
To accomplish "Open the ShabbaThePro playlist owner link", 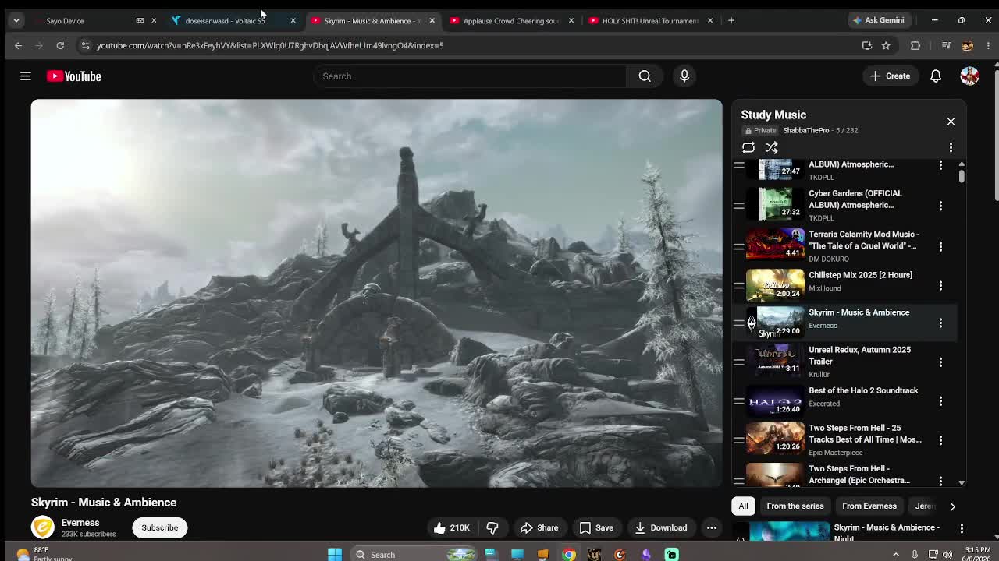I will tap(805, 131).
